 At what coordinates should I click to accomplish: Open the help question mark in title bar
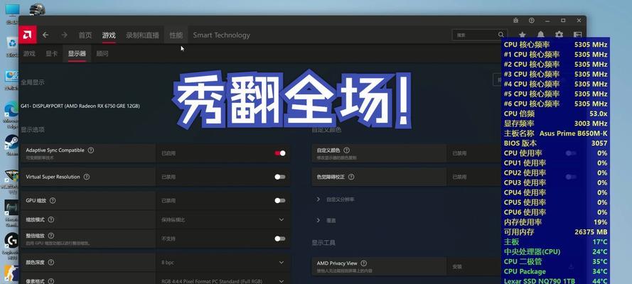click(532, 21)
